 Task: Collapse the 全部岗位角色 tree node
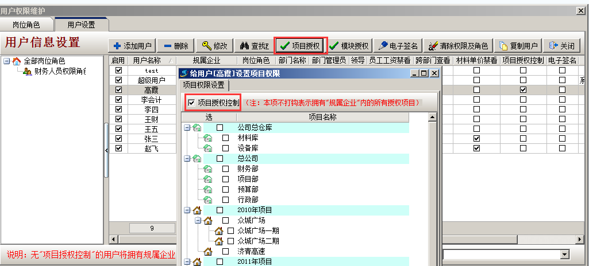(x=7, y=61)
